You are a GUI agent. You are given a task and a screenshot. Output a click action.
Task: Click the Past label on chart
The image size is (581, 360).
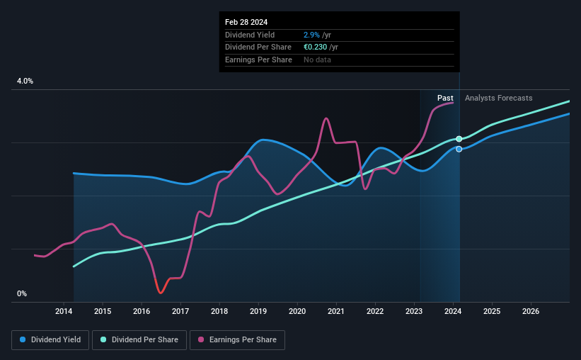coord(445,98)
